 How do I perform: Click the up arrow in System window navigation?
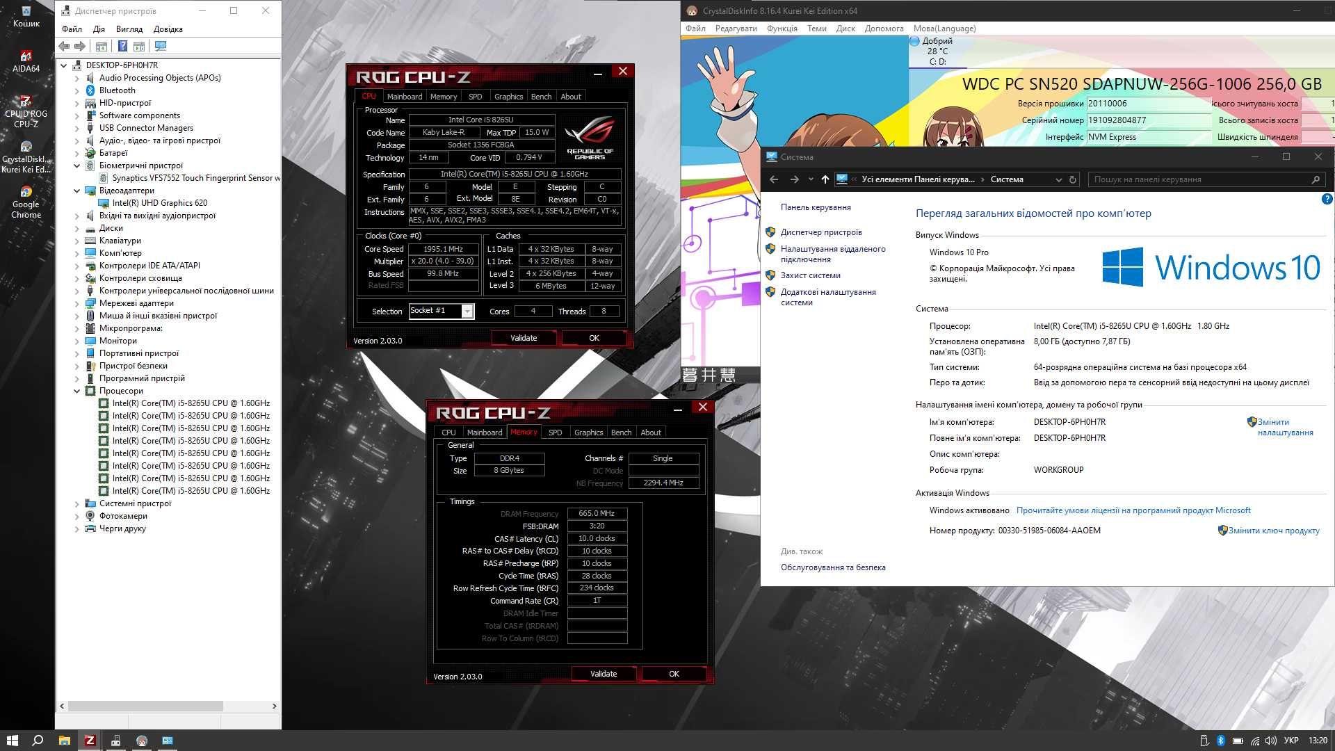[825, 179]
